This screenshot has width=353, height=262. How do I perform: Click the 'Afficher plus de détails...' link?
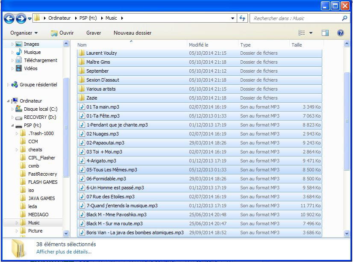click(x=64, y=252)
